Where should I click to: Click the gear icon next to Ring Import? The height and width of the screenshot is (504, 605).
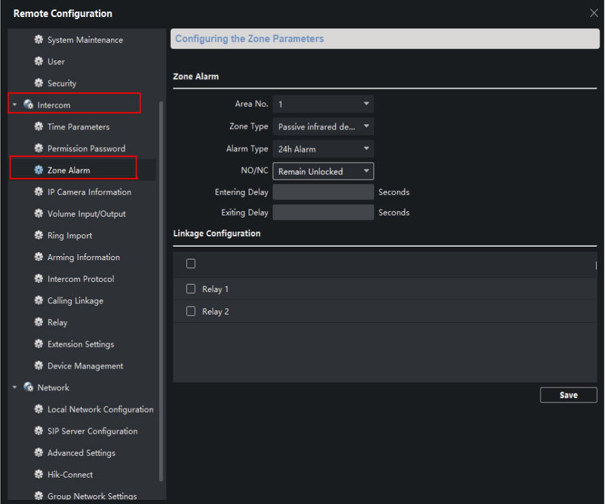pos(39,236)
